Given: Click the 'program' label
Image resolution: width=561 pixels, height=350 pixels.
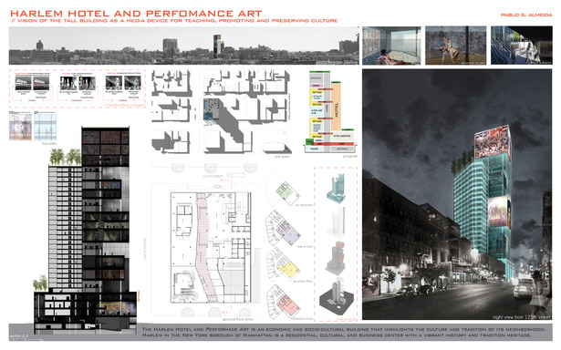Looking at the screenshot, I should tap(350, 156).
